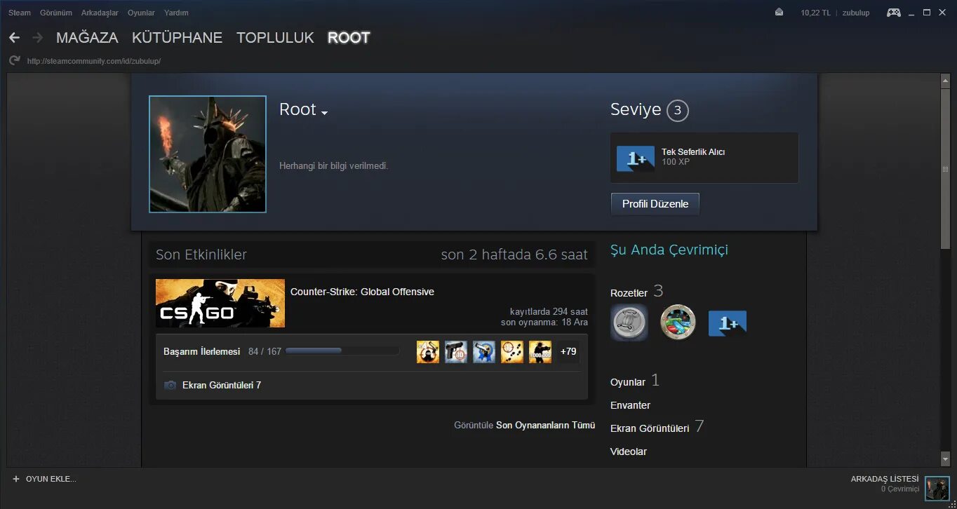Click the Başarım İlerlemesi label
Screen dimensions: 957x509
(201, 351)
